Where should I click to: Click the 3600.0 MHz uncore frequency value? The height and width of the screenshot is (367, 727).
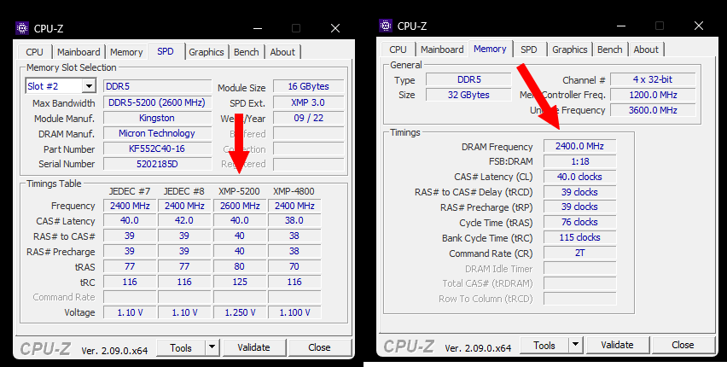point(653,110)
